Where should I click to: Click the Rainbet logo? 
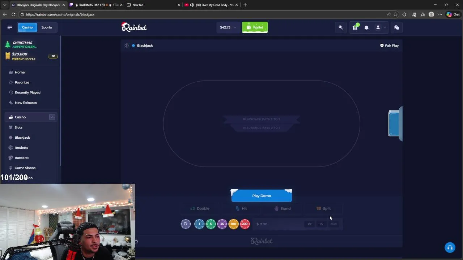134,27
